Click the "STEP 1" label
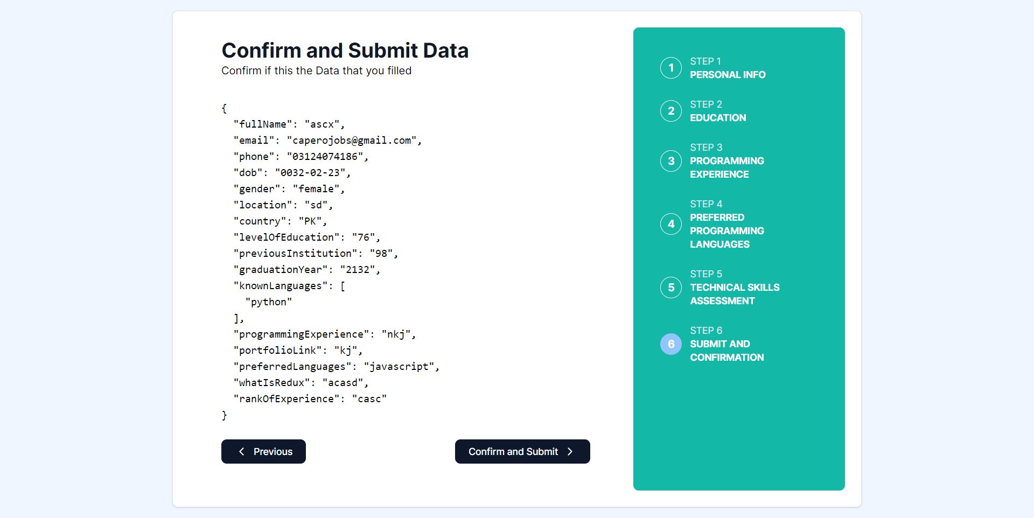Screen dimensions: 1034x518 pyautogui.click(x=705, y=61)
